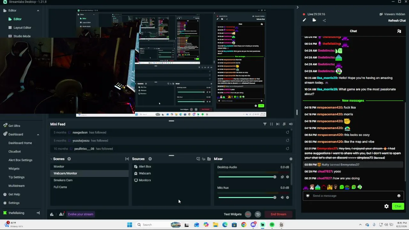
Task: Mute event alerts in Mini Feed
Action: coord(284,124)
